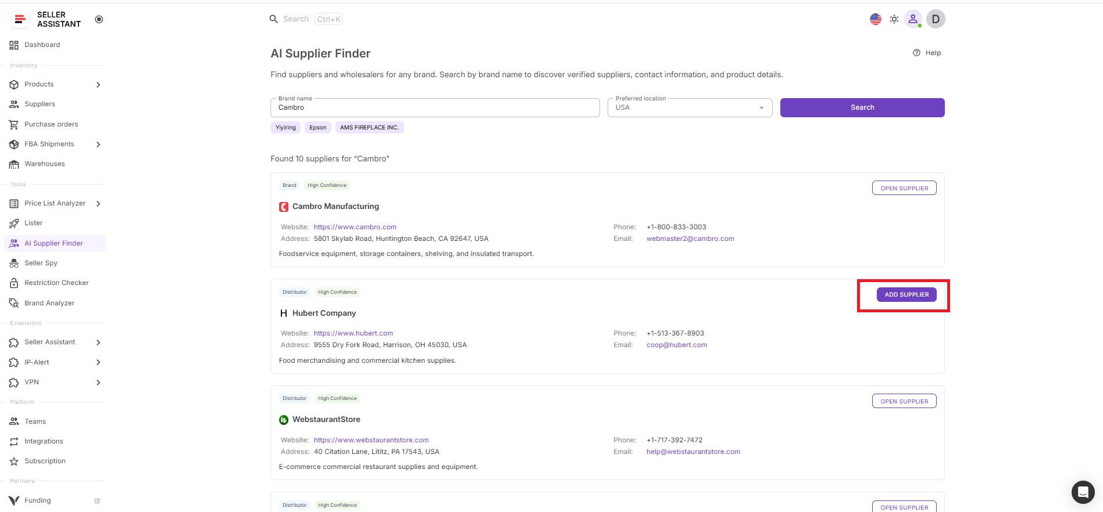
Task: Click the Teams people icon
Action: (14, 422)
